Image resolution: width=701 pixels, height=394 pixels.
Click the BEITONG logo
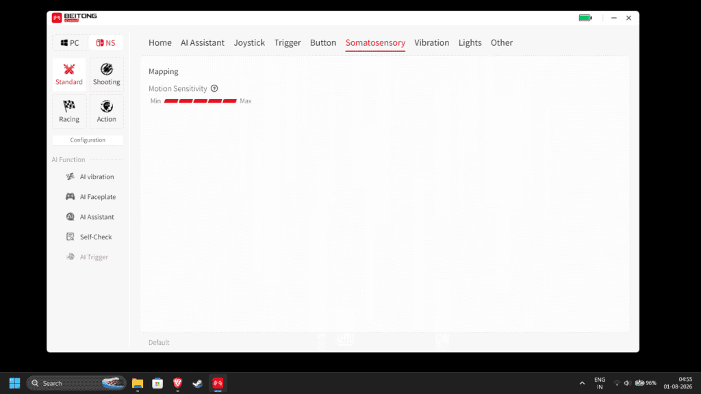click(x=74, y=17)
